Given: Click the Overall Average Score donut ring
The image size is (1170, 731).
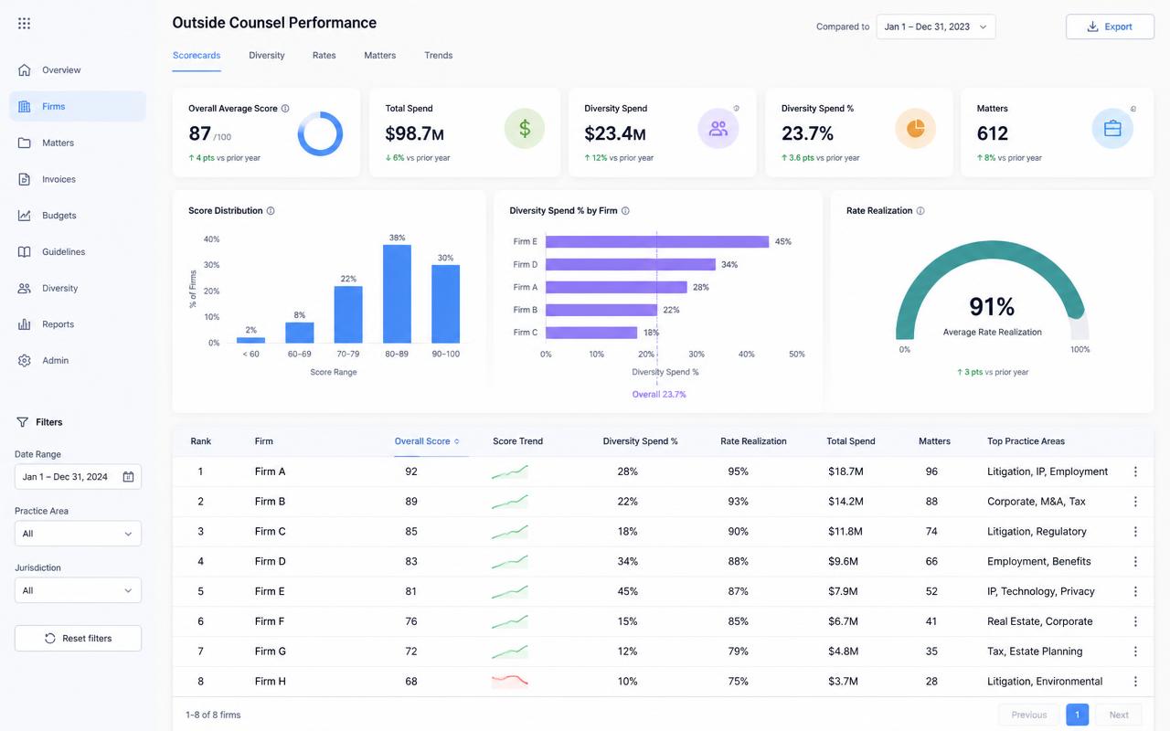Looking at the screenshot, I should coord(320,133).
